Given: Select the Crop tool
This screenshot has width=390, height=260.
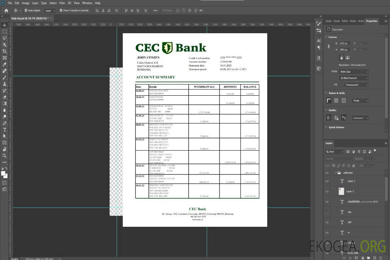Looking at the screenshot, I should [4, 51].
